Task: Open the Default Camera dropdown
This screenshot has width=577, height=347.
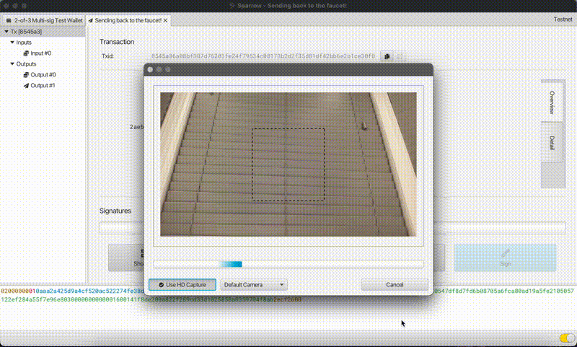Action: [x=254, y=285]
